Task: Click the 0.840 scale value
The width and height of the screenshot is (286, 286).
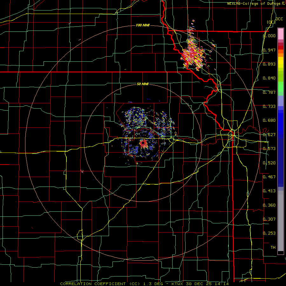Action: click(x=269, y=78)
